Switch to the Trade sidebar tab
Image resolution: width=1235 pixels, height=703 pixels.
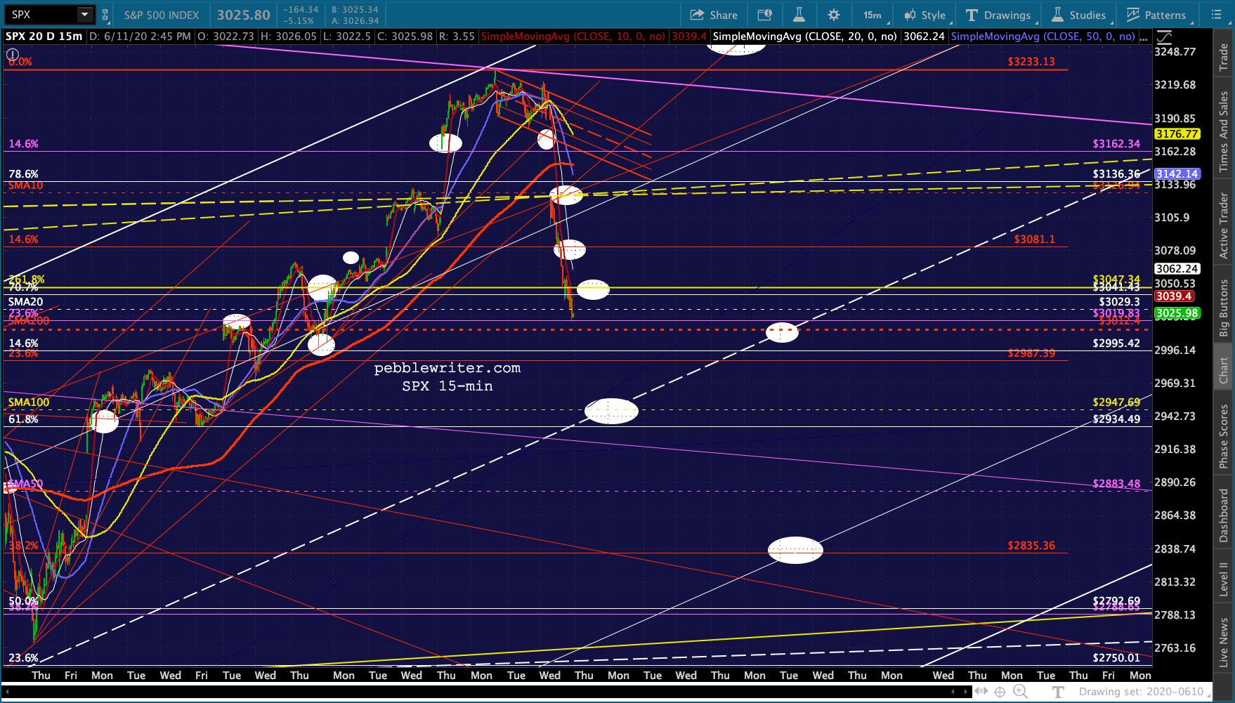click(x=1224, y=57)
